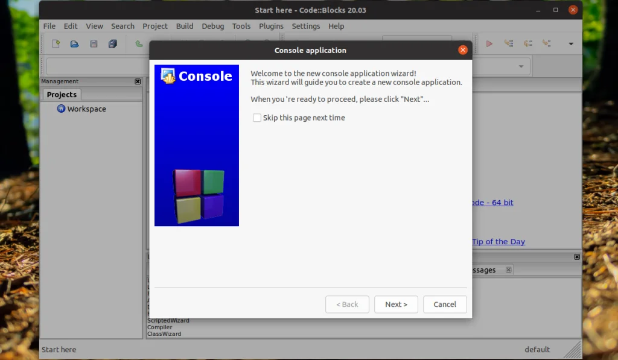Open the Tip of the Day link
The width and height of the screenshot is (618, 360).
(x=499, y=241)
